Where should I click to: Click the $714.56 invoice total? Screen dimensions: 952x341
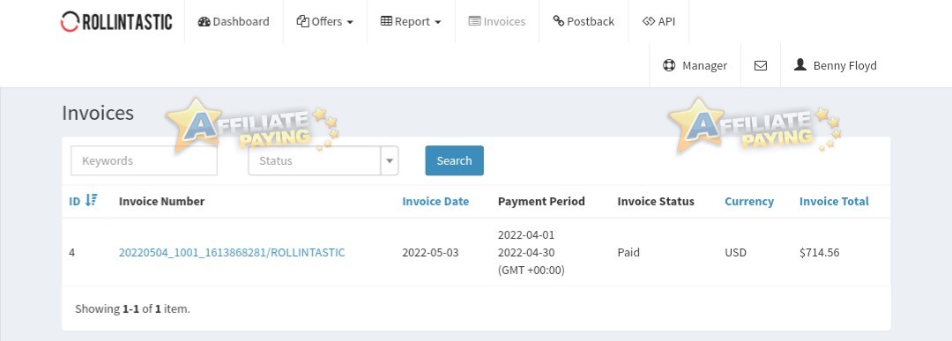[x=820, y=252]
